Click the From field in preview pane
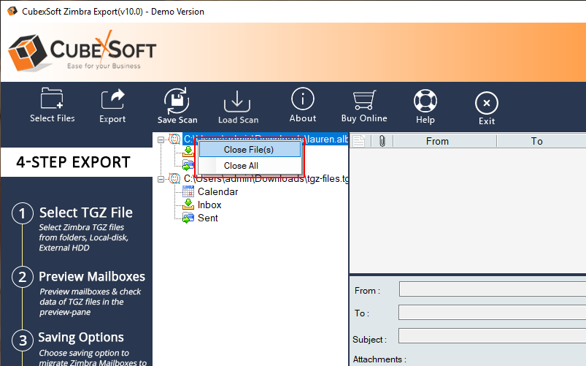The image size is (586, 366). click(x=492, y=290)
